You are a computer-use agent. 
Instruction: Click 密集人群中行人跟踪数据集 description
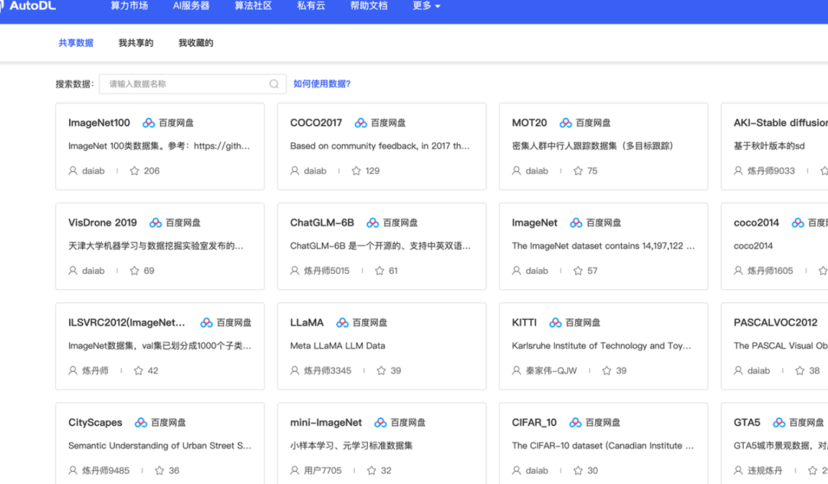(593, 146)
